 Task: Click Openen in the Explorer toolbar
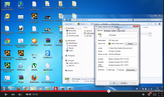click(81, 24)
